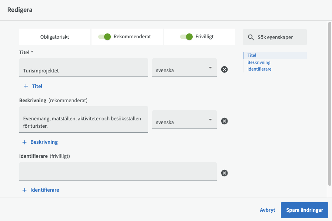
Task: Click the empty Identifierare input field
Action: pos(118,172)
